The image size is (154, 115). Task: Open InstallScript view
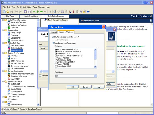tap(15, 84)
